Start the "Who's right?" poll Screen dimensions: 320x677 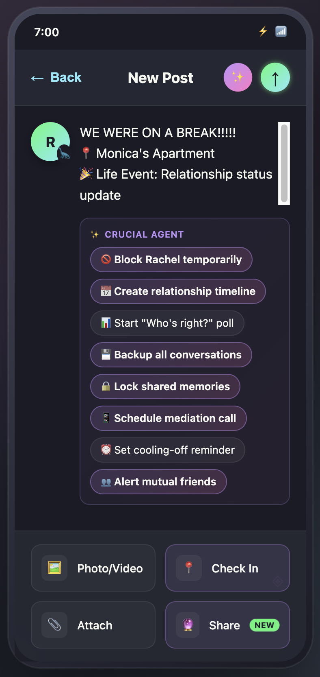pos(167,323)
